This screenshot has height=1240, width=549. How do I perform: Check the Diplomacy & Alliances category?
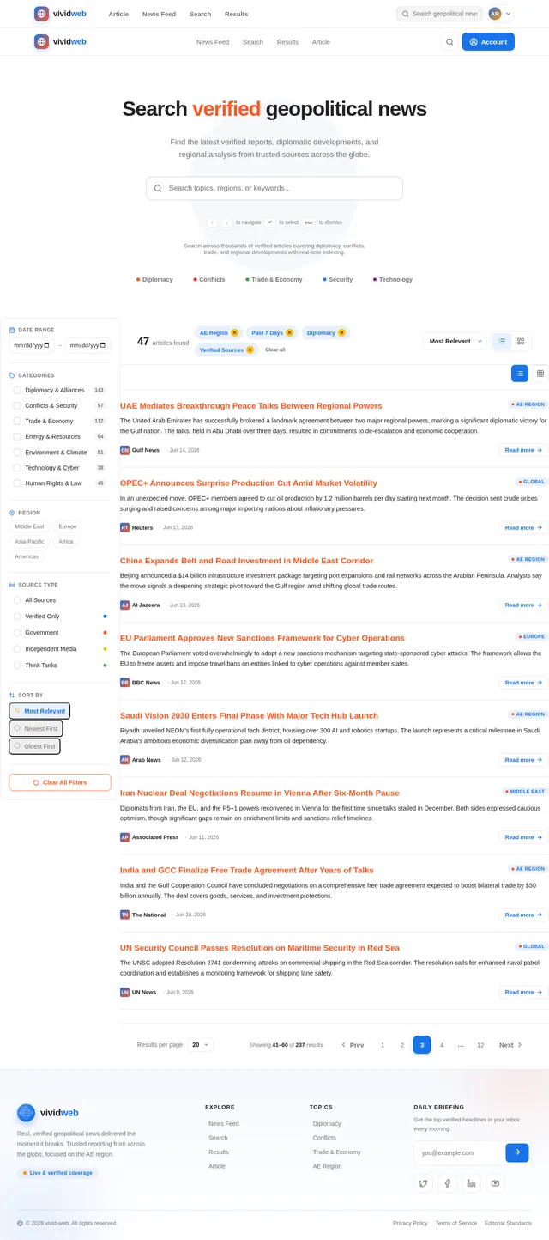[x=17, y=390]
